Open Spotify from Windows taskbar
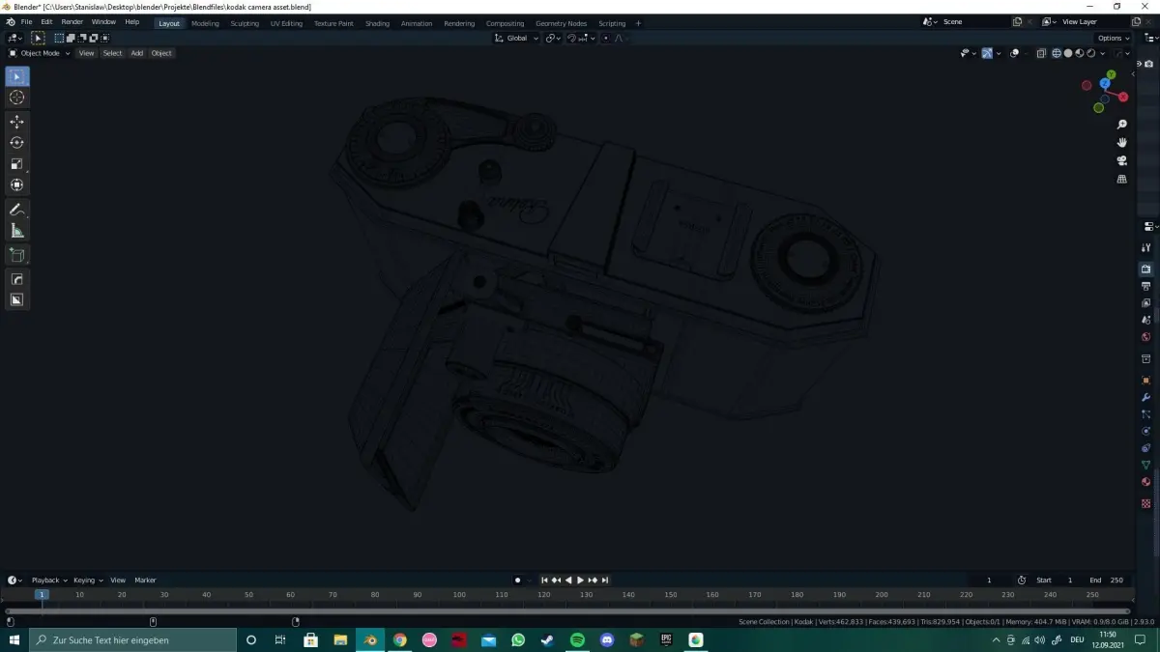This screenshot has width=1160, height=652. [x=577, y=639]
